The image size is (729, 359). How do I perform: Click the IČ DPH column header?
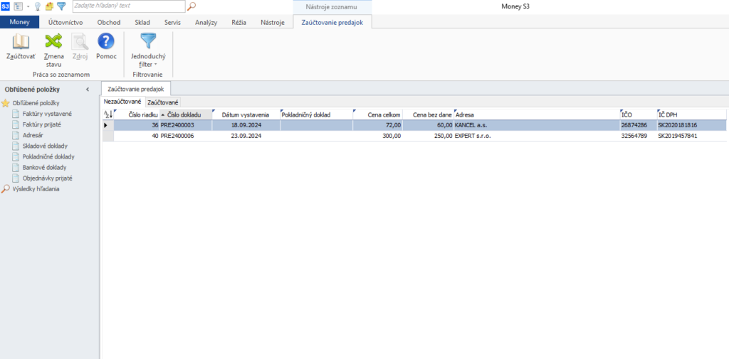691,114
